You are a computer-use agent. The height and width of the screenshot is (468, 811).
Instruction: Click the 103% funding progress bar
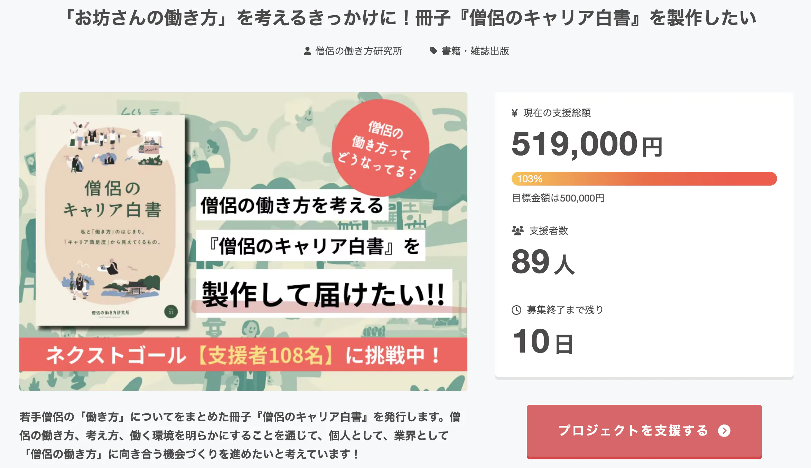tap(644, 179)
